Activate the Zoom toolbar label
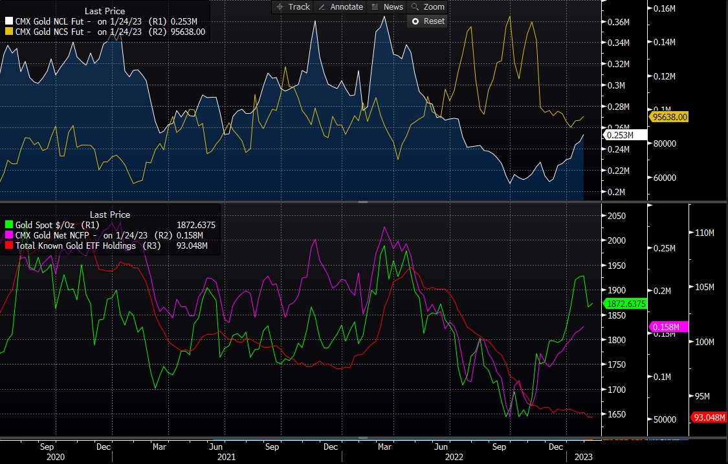The width and height of the screenshot is (728, 464). point(434,7)
